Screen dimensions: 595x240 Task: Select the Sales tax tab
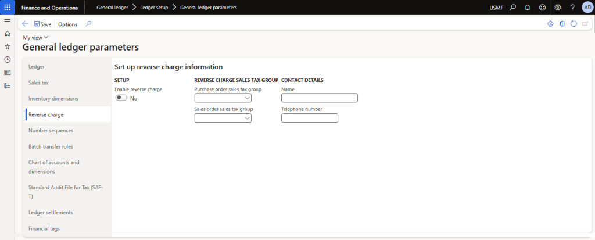[x=38, y=83]
